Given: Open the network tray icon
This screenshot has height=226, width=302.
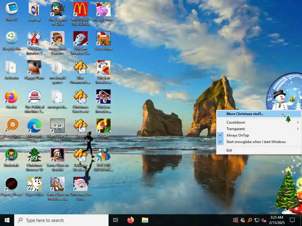Looking at the screenshot, I should click(257, 220).
